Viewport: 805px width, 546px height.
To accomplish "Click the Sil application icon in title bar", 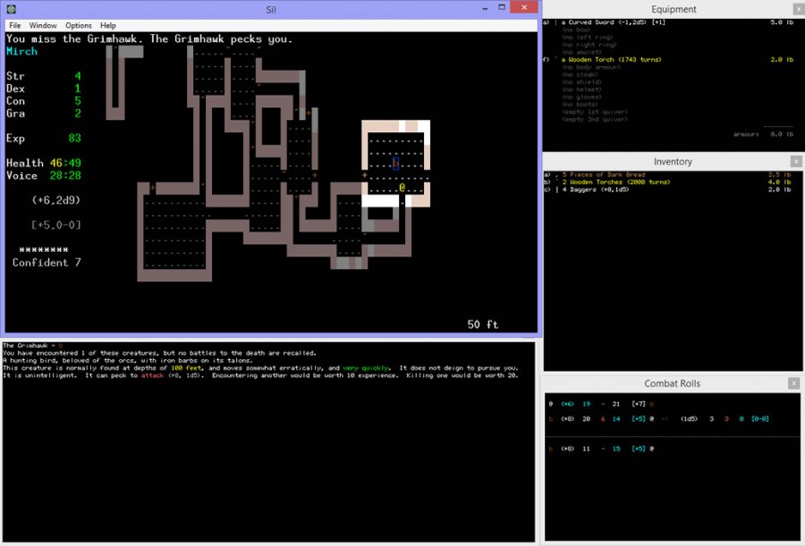I will [11, 9].
